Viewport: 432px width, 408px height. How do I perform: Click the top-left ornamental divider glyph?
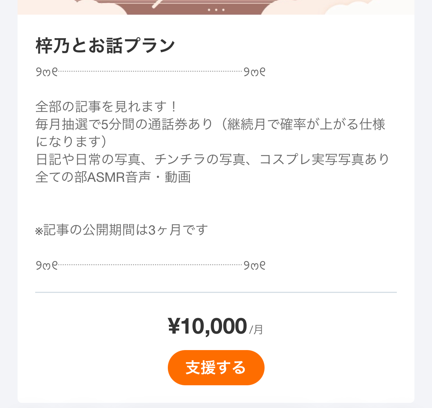pos(47,72)
